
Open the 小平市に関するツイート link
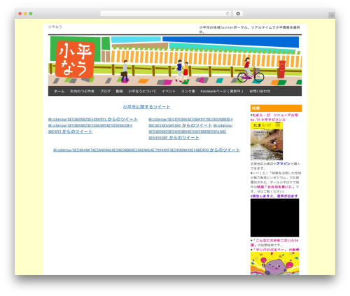point(146,107)
